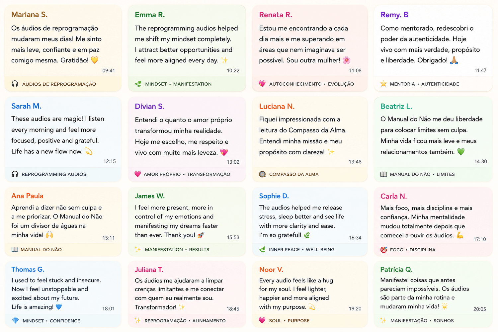Viewport: 498px width, 332px height.
Task: Select the Ana Paula testimonial text
Action: [57, 221]
